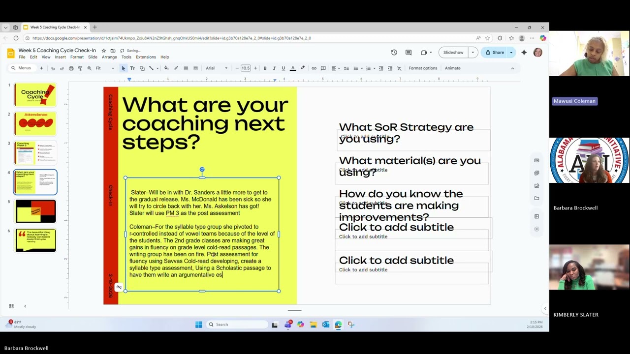Star the presentation next to its title

[103, 51]
